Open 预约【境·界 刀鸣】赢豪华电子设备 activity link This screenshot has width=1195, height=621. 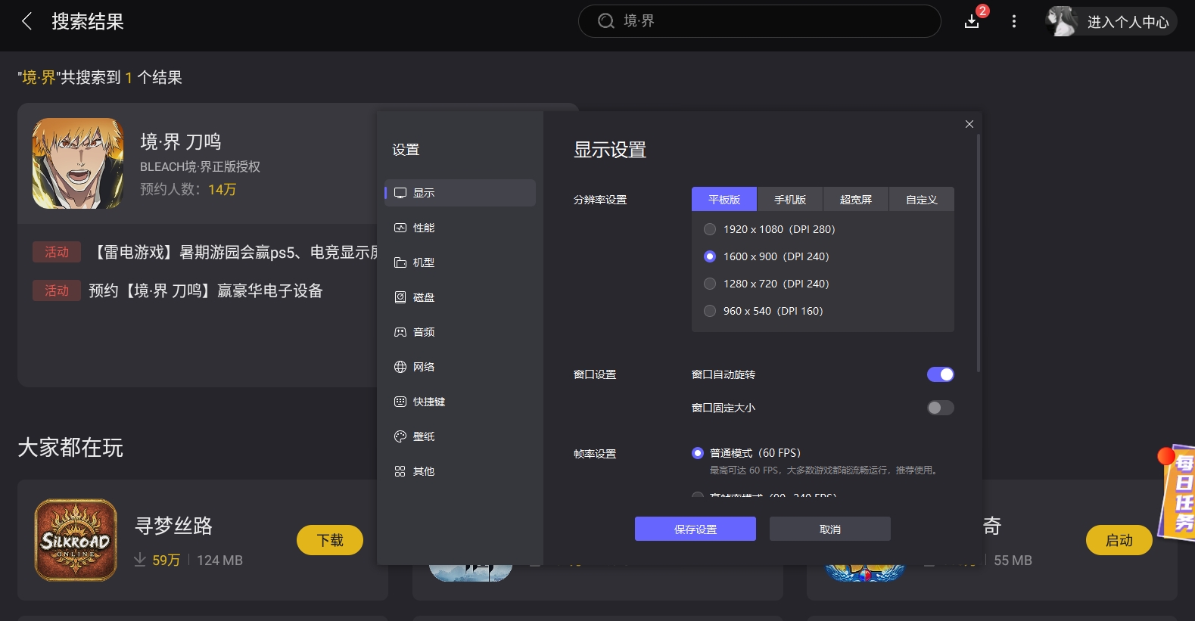pyautogui.click(x=206, y=290)
